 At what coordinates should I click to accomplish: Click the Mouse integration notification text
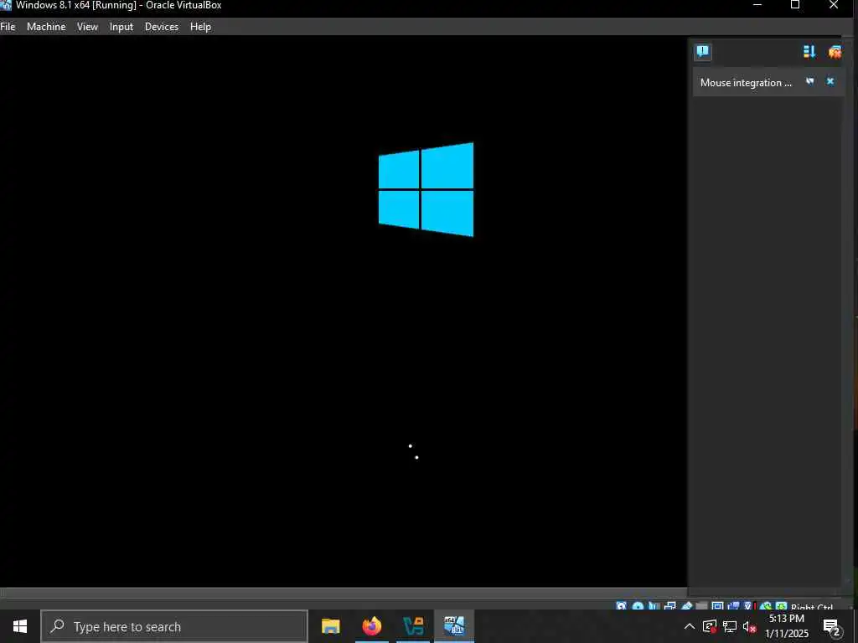tap(746, 83)
